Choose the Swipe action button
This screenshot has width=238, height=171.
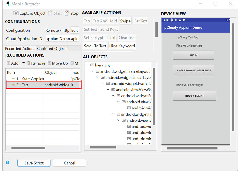click(125, 21)
